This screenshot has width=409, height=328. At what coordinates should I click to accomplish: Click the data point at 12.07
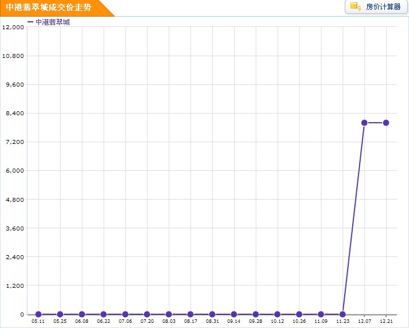tap(364, 123)
